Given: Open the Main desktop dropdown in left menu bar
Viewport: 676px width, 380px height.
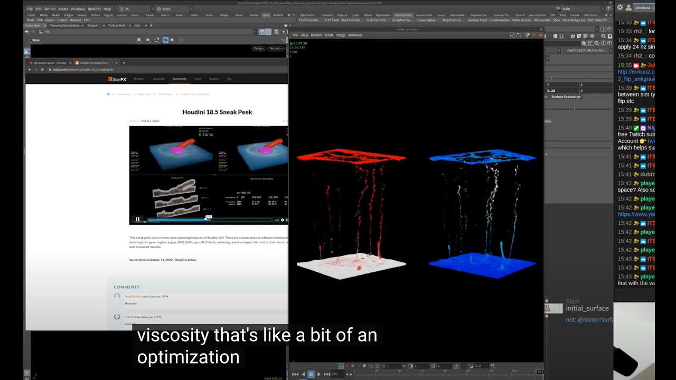Looking at the screenshot, I should [x=173, y=9].
